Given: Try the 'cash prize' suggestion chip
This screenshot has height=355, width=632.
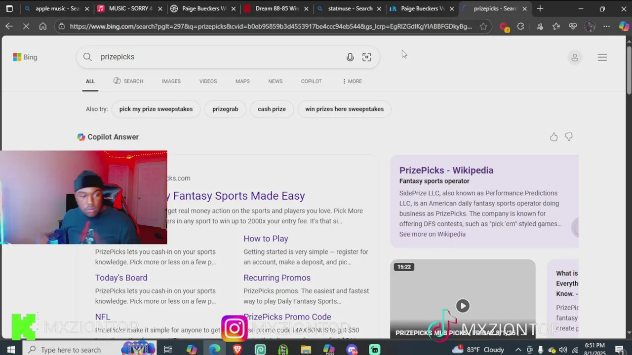Looking at the screenshot, I should [x=272, y=109].
